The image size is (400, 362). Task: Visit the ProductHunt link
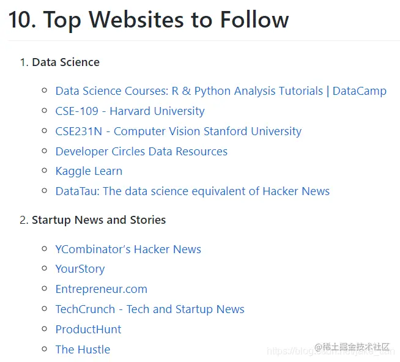(88, 330)
